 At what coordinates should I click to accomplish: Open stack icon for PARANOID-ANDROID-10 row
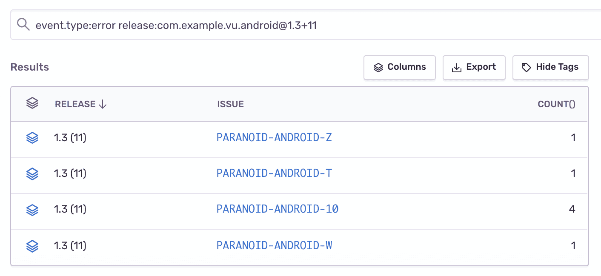point(32,209)
